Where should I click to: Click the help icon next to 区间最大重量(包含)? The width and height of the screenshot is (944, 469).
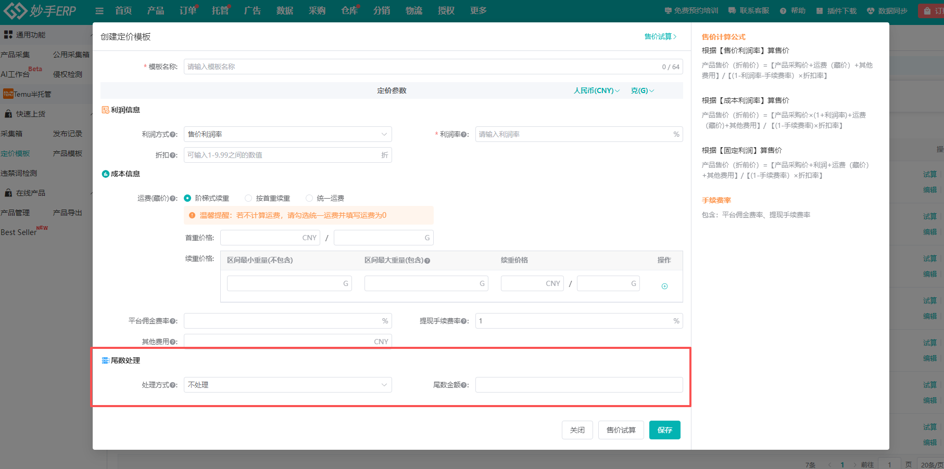427,260
